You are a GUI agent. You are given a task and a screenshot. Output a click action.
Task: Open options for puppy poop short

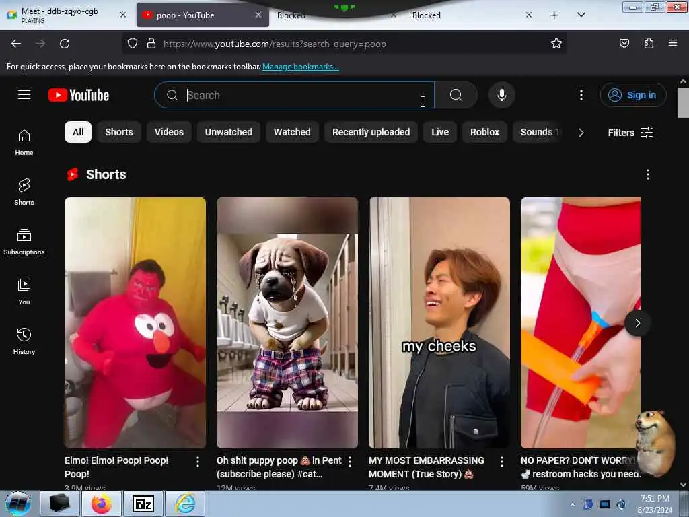click(350, 462)
